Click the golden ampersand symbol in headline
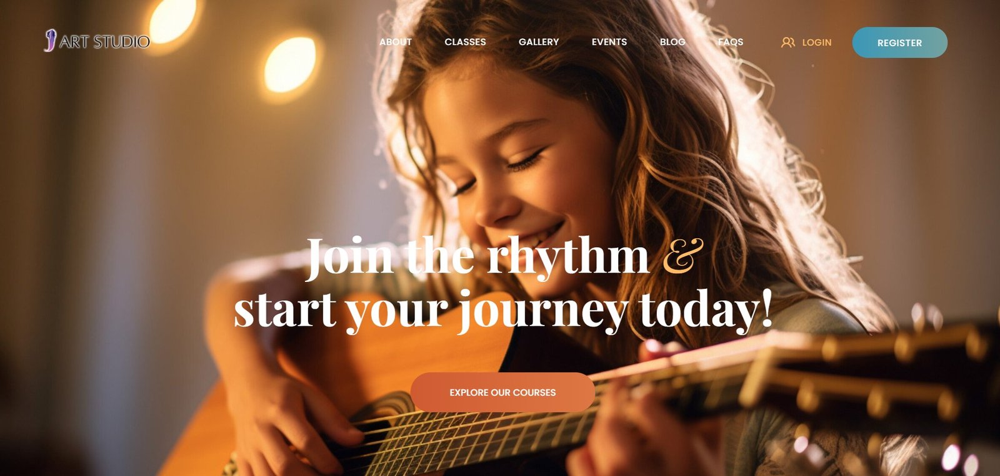The image size is (1000, 476). (682, 255)
